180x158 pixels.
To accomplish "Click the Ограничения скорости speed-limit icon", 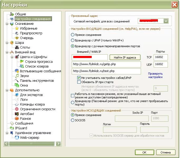I will 17,109.
